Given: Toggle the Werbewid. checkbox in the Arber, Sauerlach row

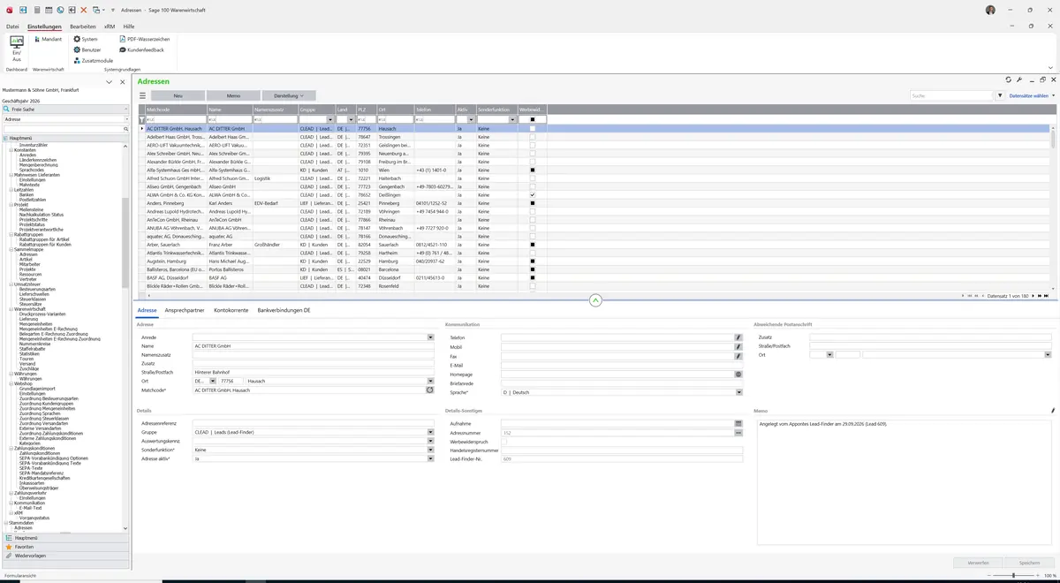Looking at the screenshot, I should tap(532, 245).
